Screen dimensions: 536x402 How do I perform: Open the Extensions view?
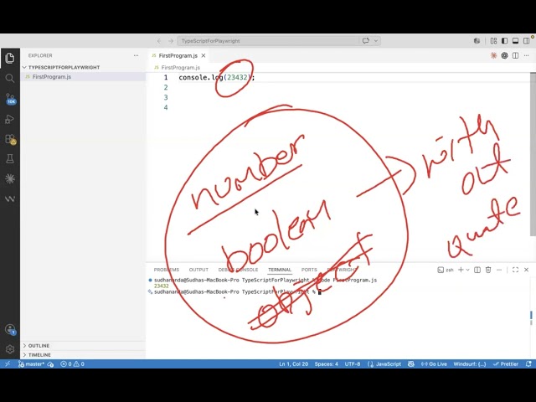tap(10, 139)
